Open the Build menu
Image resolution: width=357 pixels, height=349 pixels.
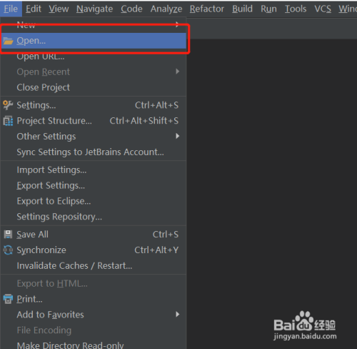242,9
